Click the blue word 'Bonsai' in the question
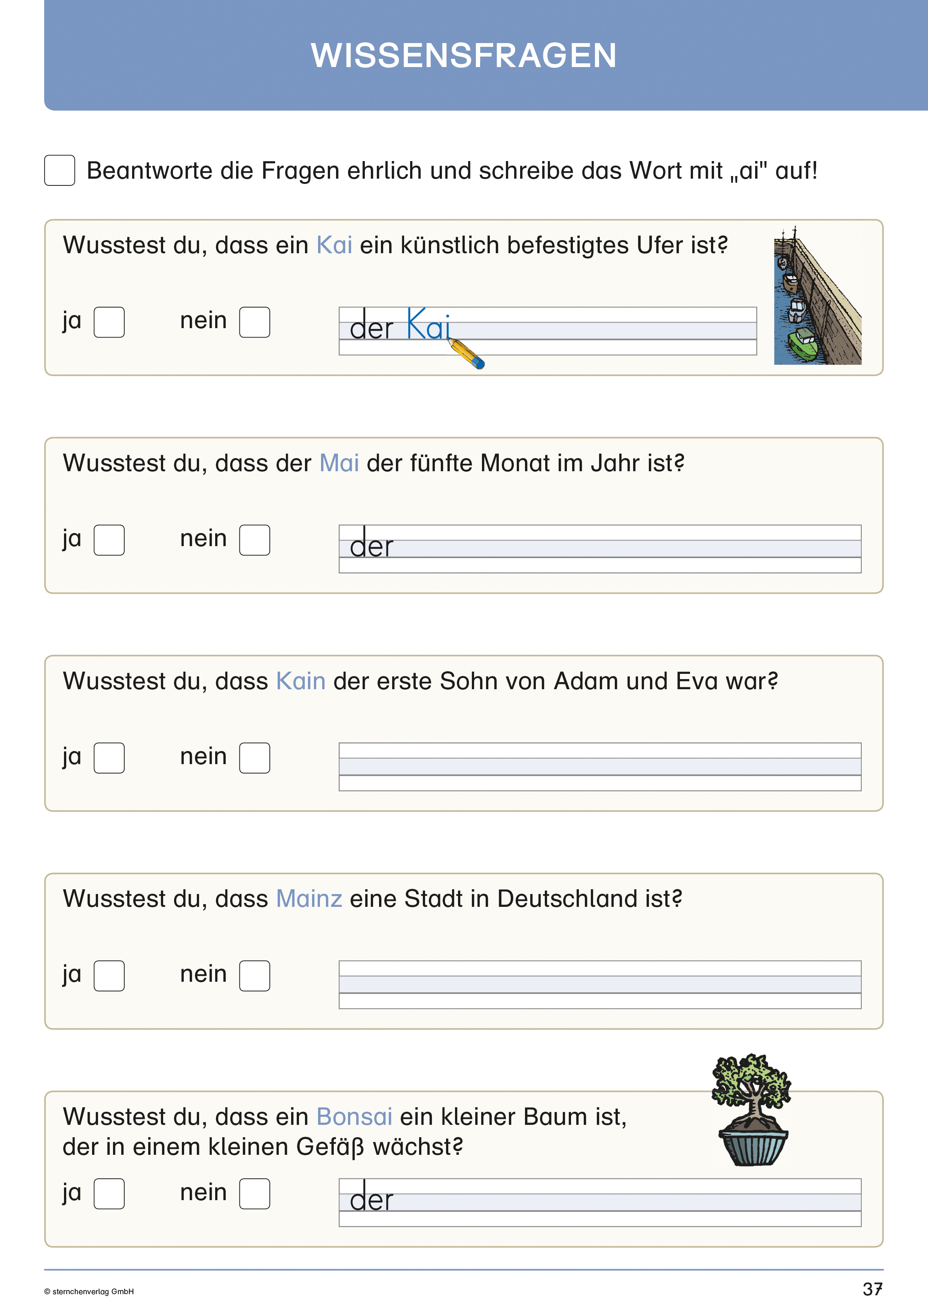This screenshot has height=1314, width=928. click(354, 1117)
